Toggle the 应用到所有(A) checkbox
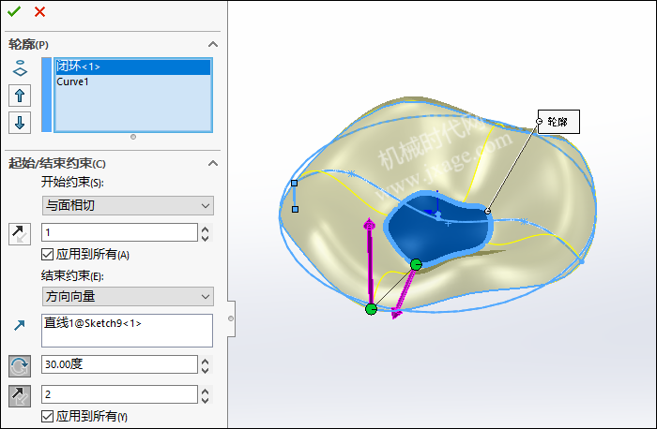Image resolution: width=657 pixels, height=429 pixels. [47, 254]
